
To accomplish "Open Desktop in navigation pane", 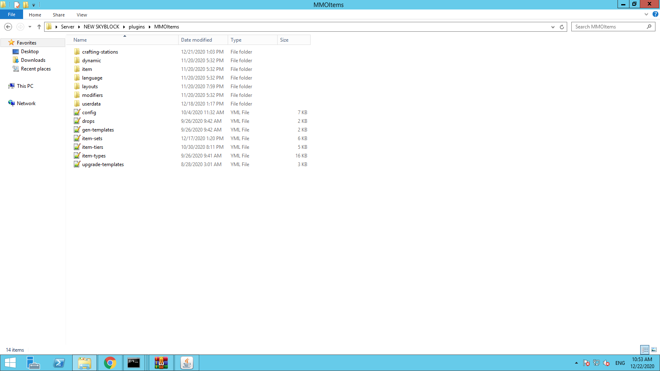I will pos(30,52).
